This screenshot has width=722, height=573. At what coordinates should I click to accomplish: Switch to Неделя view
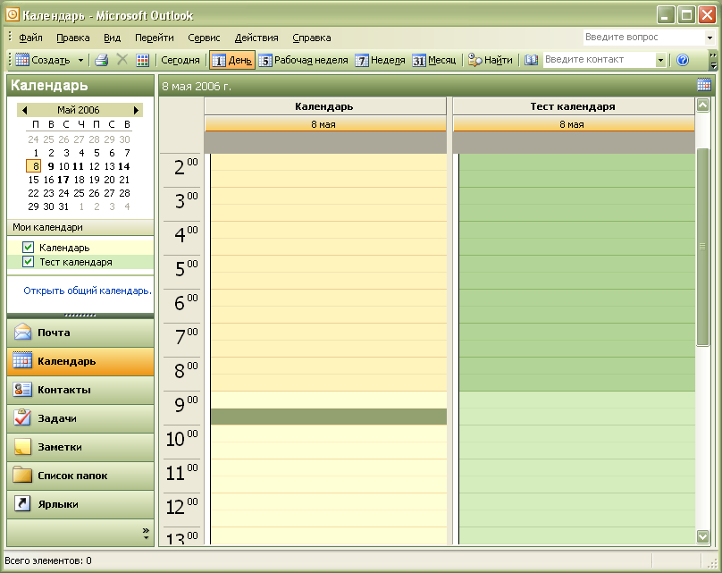coord(381,60)
